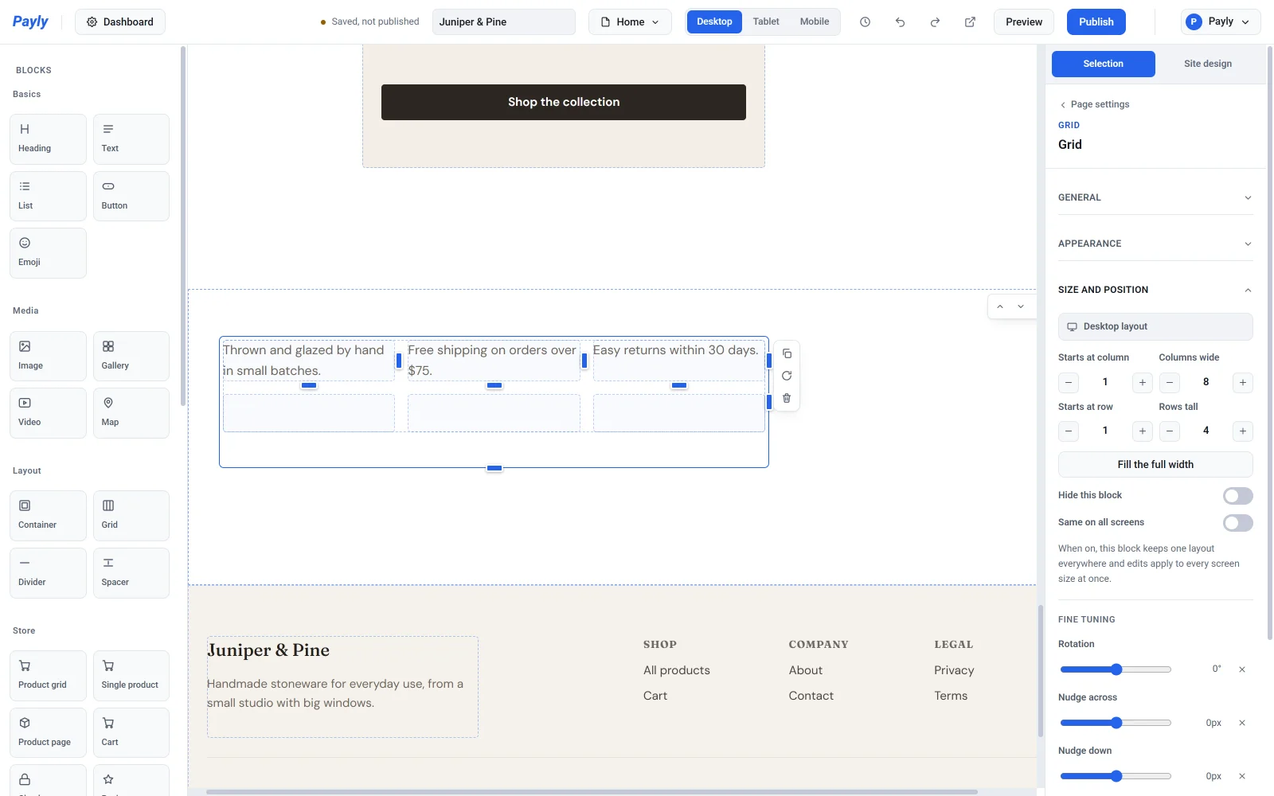Collapse the SIZE AND POSITION section
Viewport: 1274px width, 796px height.
pyautogui.click(x=1155, y=290)
